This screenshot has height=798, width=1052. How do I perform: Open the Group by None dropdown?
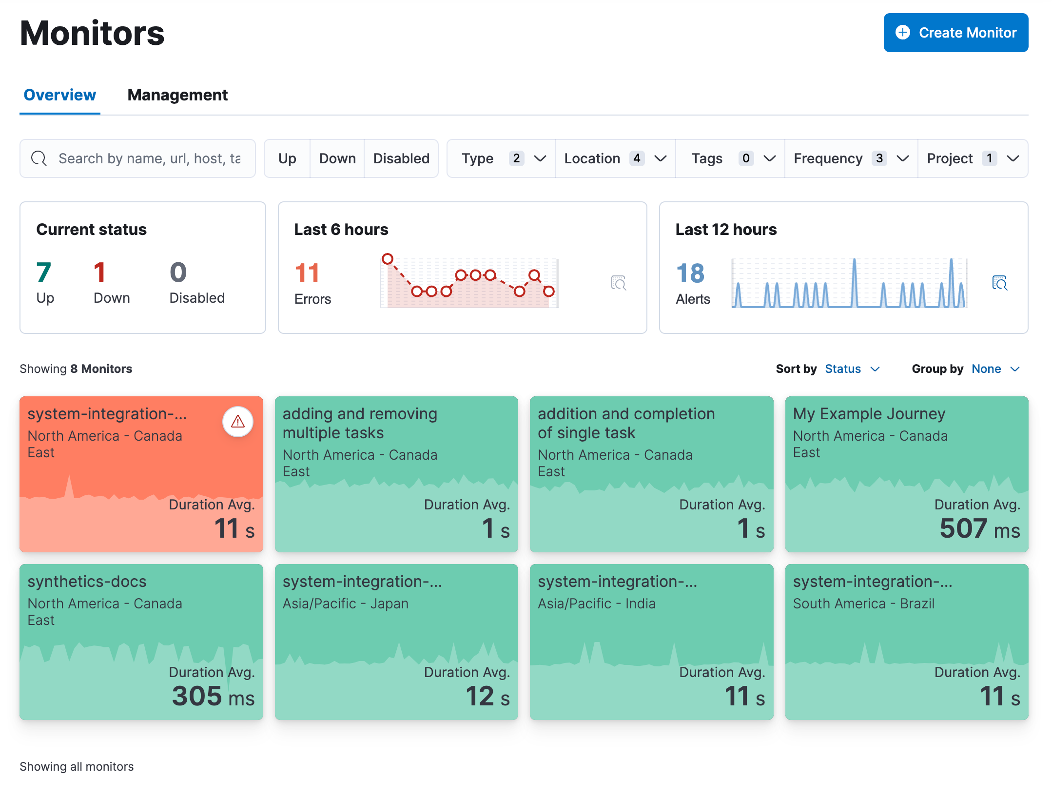995,369
